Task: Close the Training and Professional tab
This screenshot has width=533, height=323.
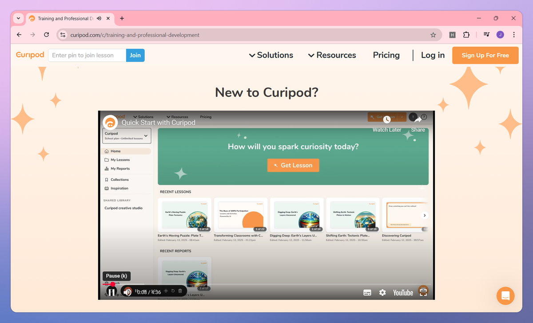Action: (x=108, y=19)
